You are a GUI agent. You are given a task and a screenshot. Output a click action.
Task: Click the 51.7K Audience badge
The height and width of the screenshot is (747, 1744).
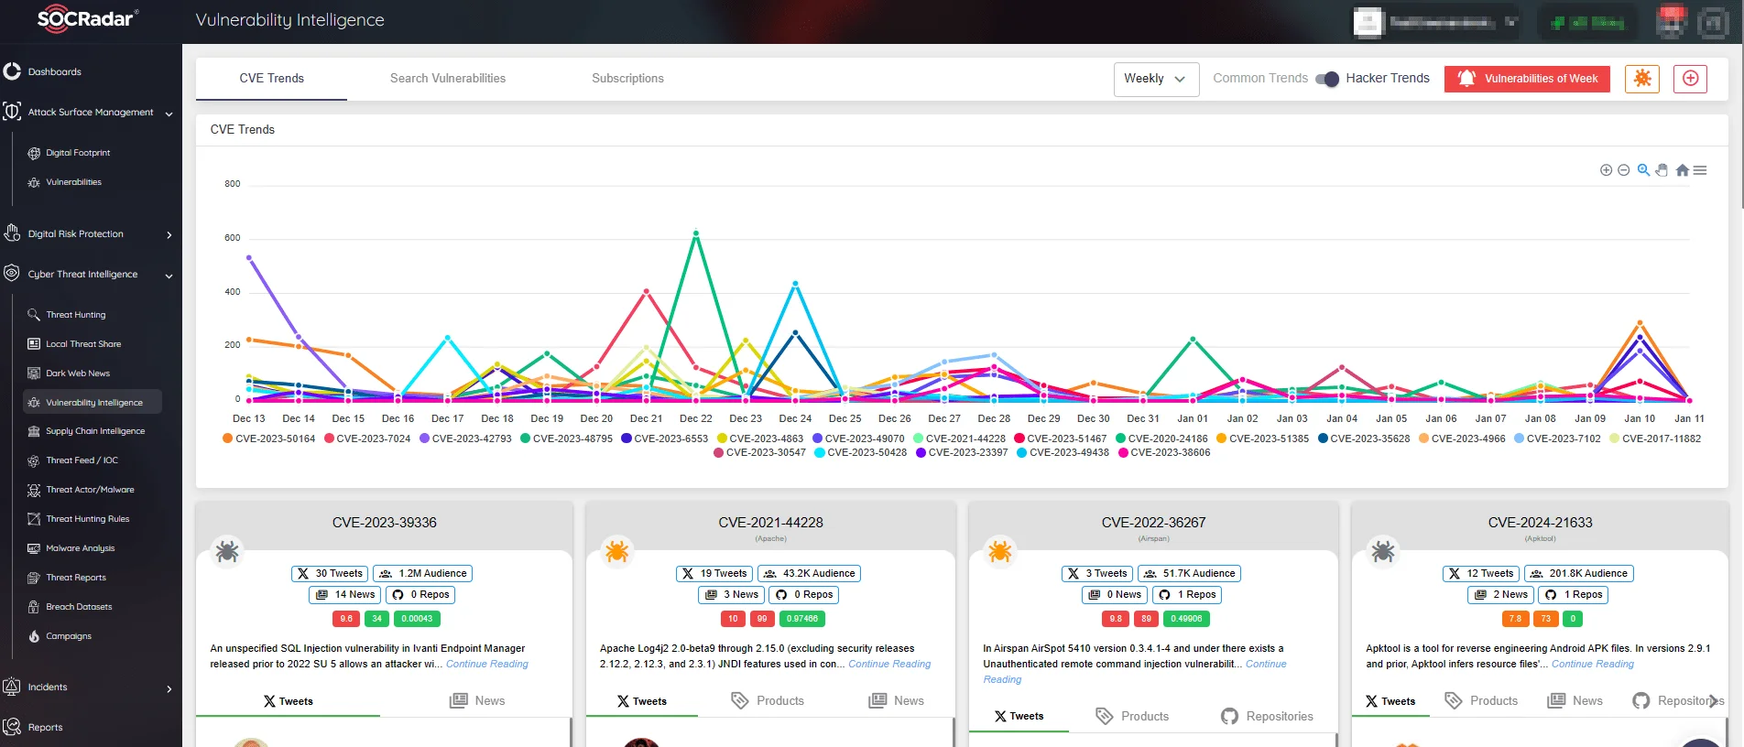[x=1189, y=573]
